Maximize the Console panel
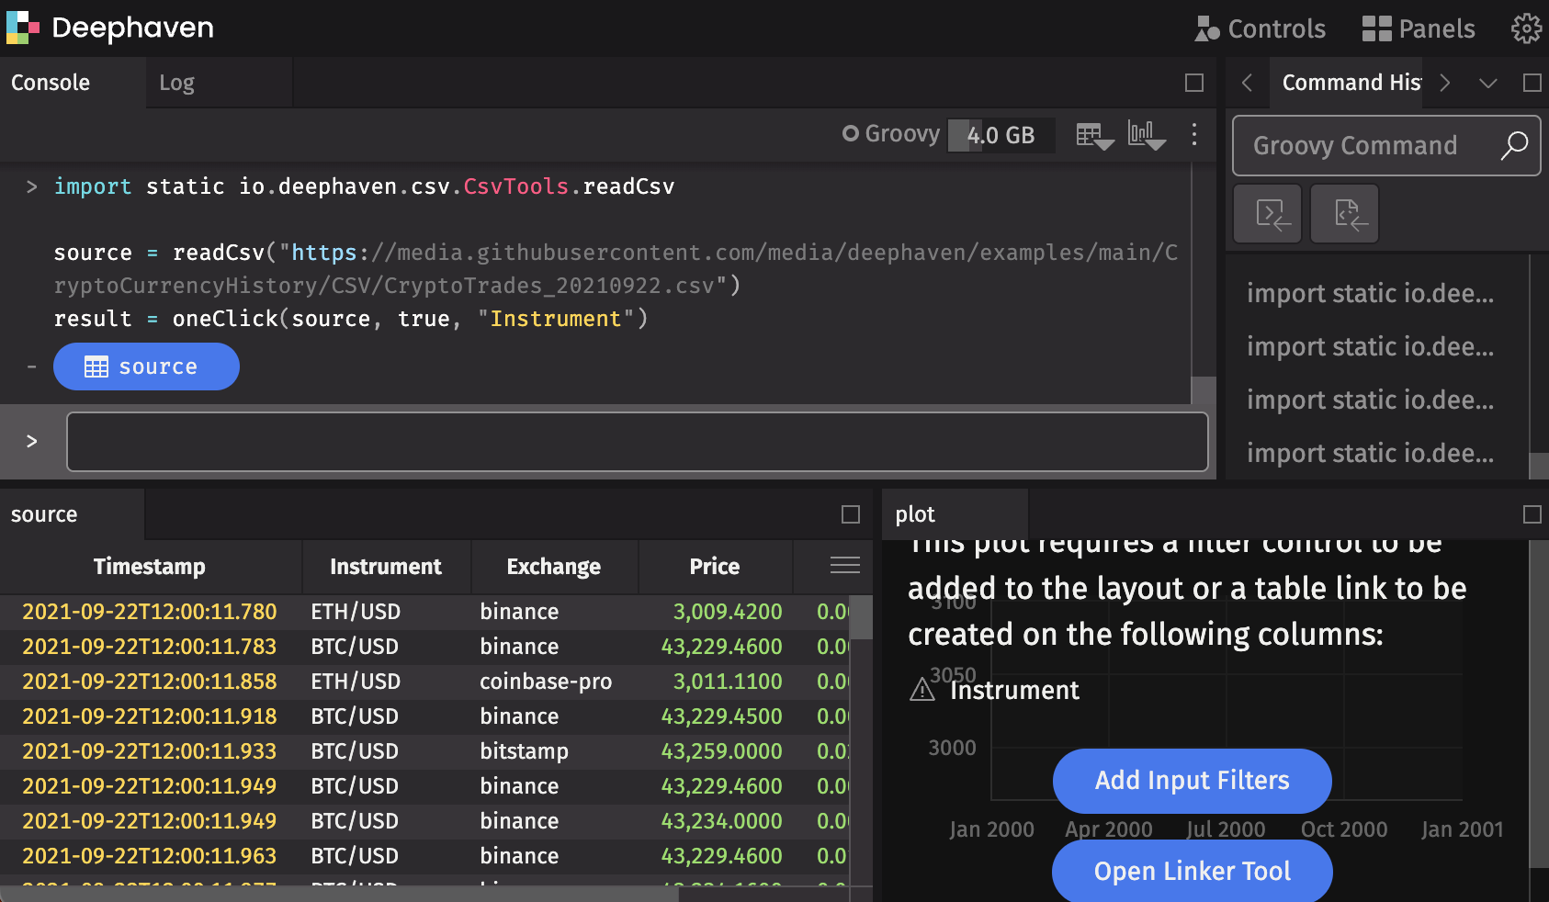1549x902 pixels. [1193, 83]
